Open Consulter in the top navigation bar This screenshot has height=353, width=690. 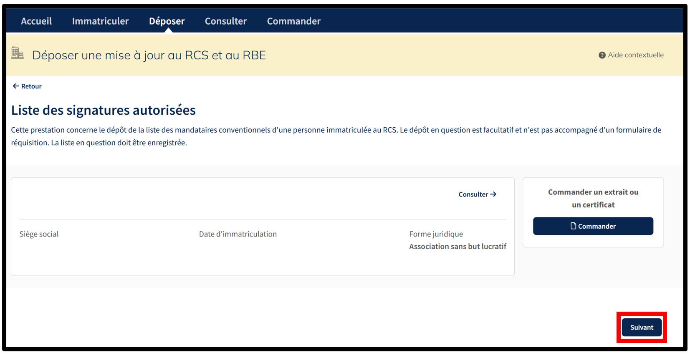[x=225, y=21]
